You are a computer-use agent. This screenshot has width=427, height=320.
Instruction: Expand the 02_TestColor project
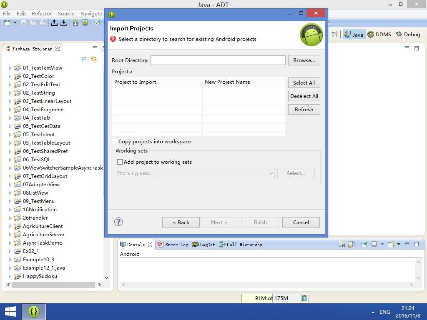10,77
